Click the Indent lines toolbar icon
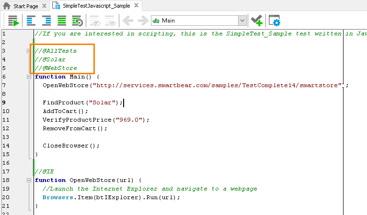 point(46,21)
